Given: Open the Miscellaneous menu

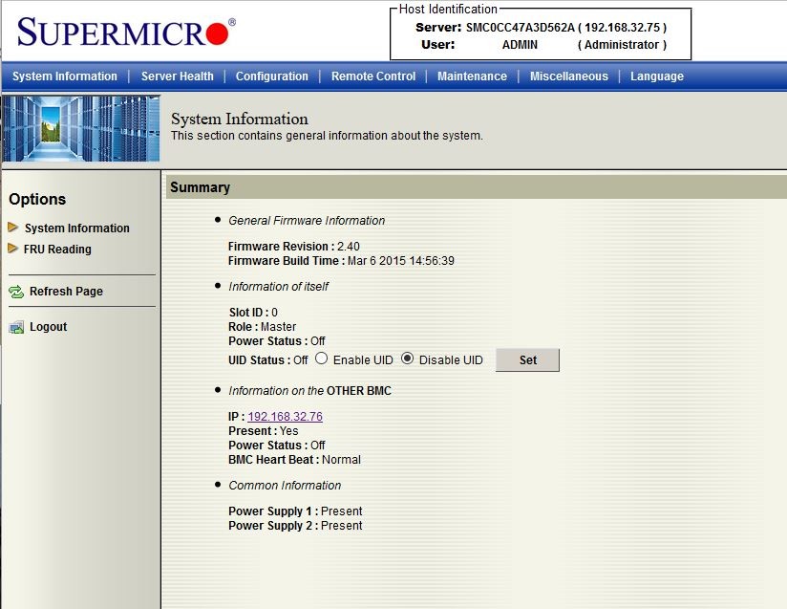Looking at the screenshot, I should pyautogui.click(x=568, y=76).
